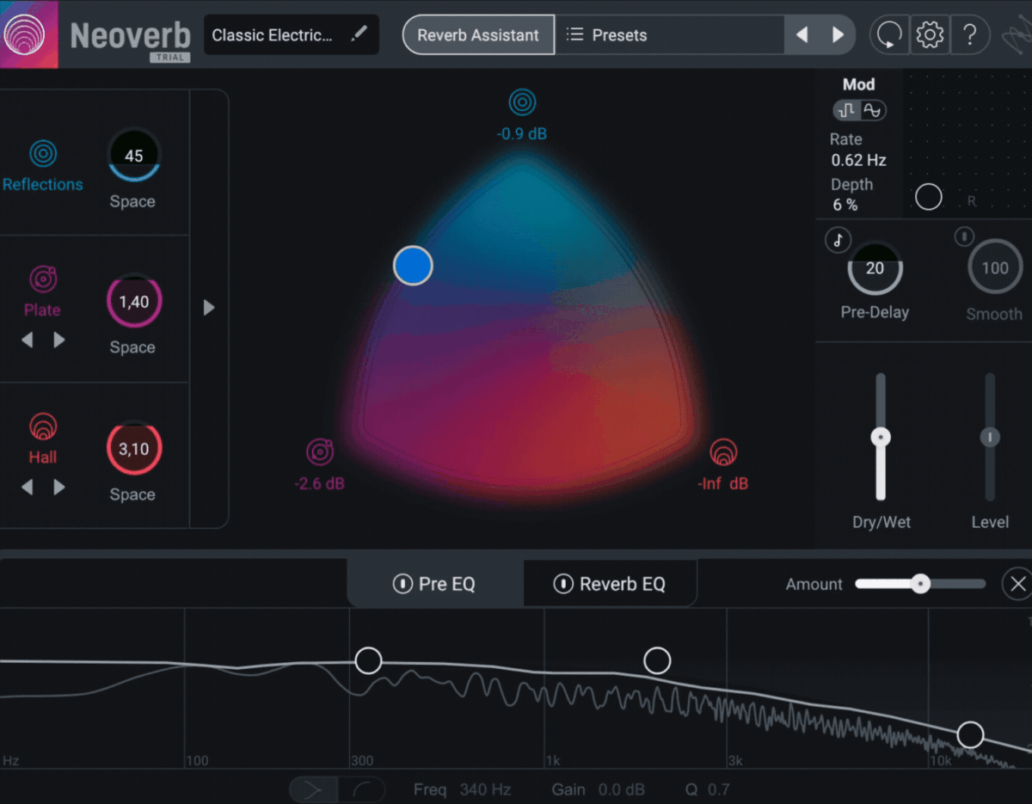Select the EQ node at 300 Hz
The width and height of the screenshot is (1032, 804).
coord(368,660)
